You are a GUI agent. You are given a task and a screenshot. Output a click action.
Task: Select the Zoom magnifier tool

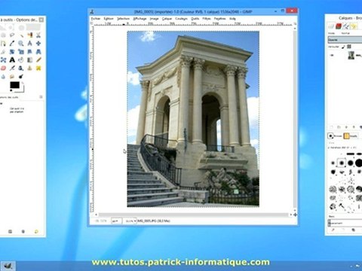[21, 44]
